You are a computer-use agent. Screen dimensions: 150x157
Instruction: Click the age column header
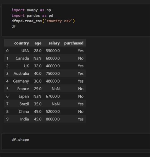pyautogui.click(x=38, y=43)
